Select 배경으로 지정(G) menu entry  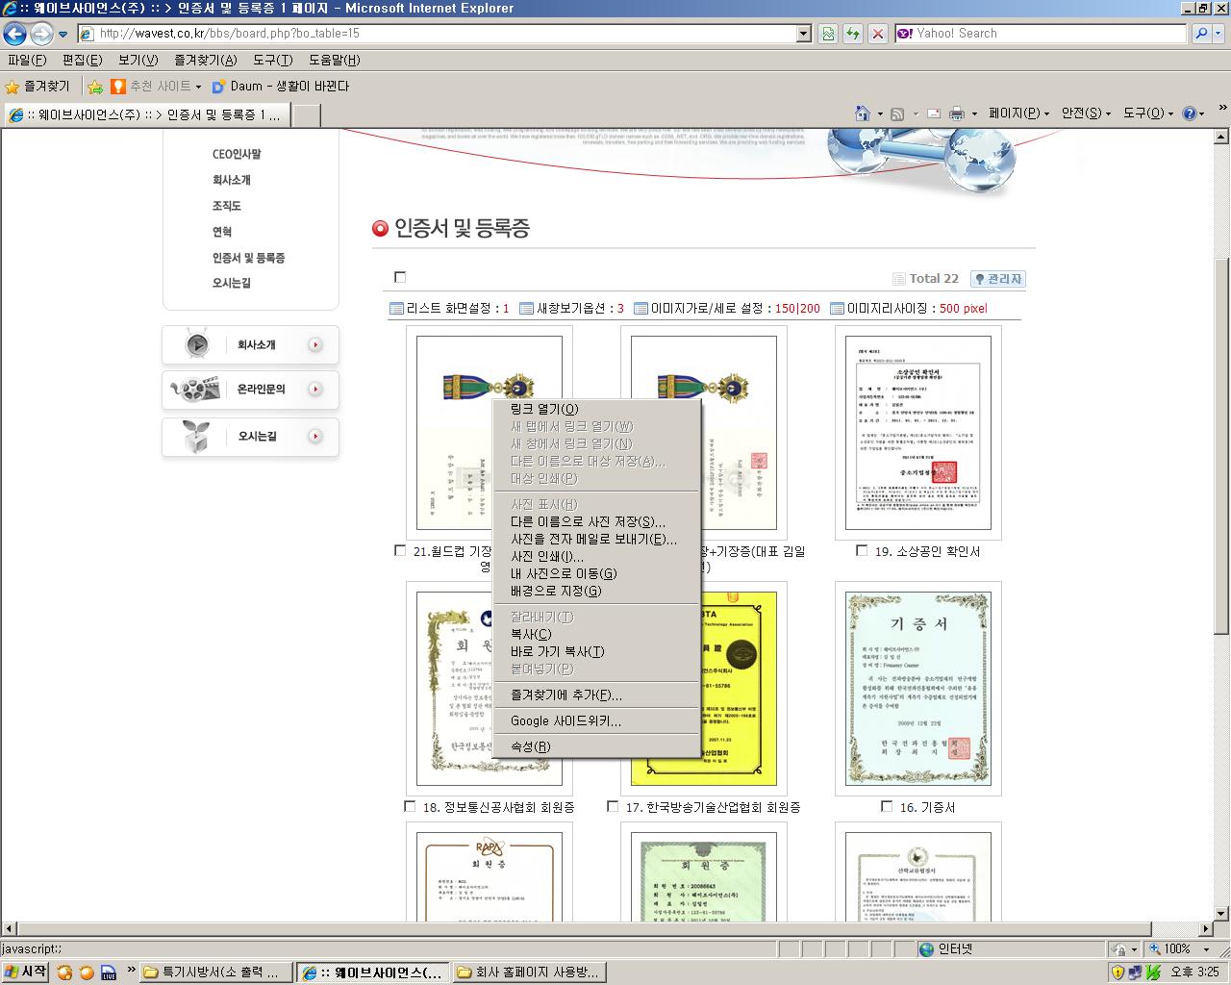pos(597,591)
